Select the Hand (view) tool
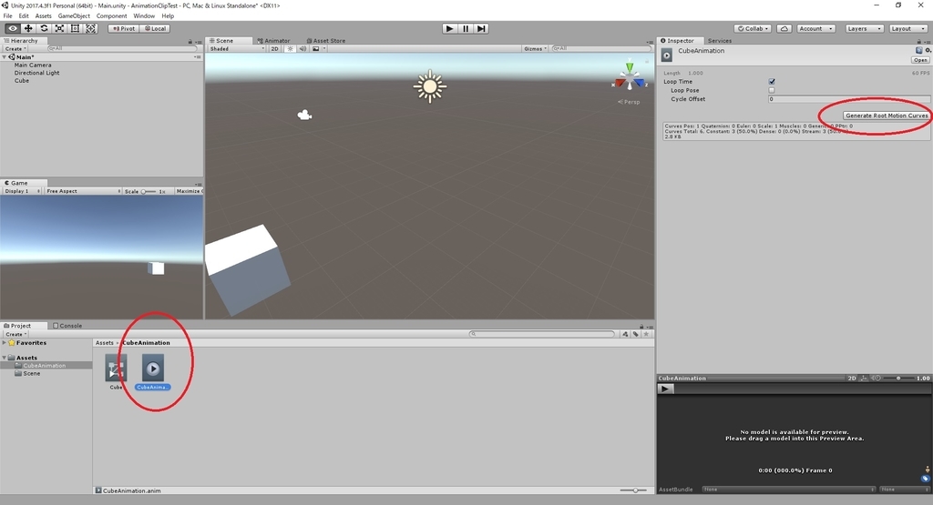933x505 pixels. pos(12,28)
